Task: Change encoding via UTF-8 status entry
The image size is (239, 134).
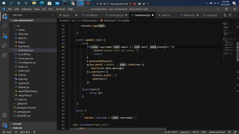Action: [x=195, y=132]
